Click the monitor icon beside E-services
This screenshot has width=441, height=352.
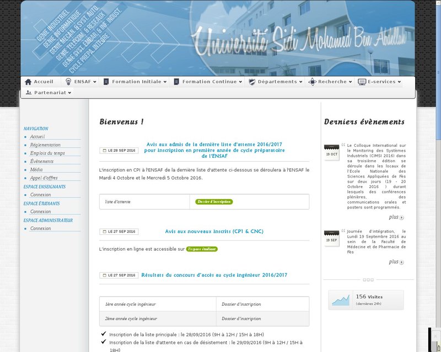362,82
